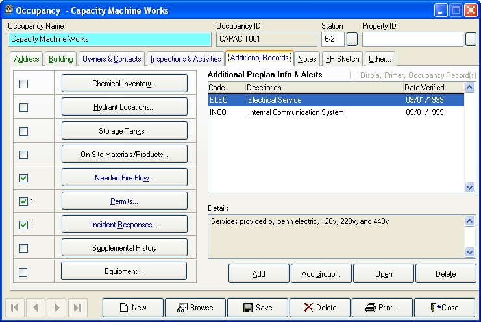Go to the first record navigation arrow
Image resolution: width=481 pixels, height=322 pixels.
16,308
